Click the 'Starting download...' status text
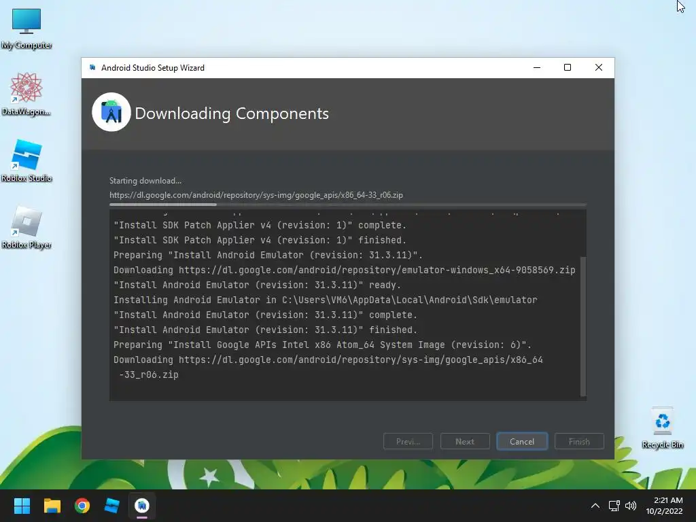 145,181
